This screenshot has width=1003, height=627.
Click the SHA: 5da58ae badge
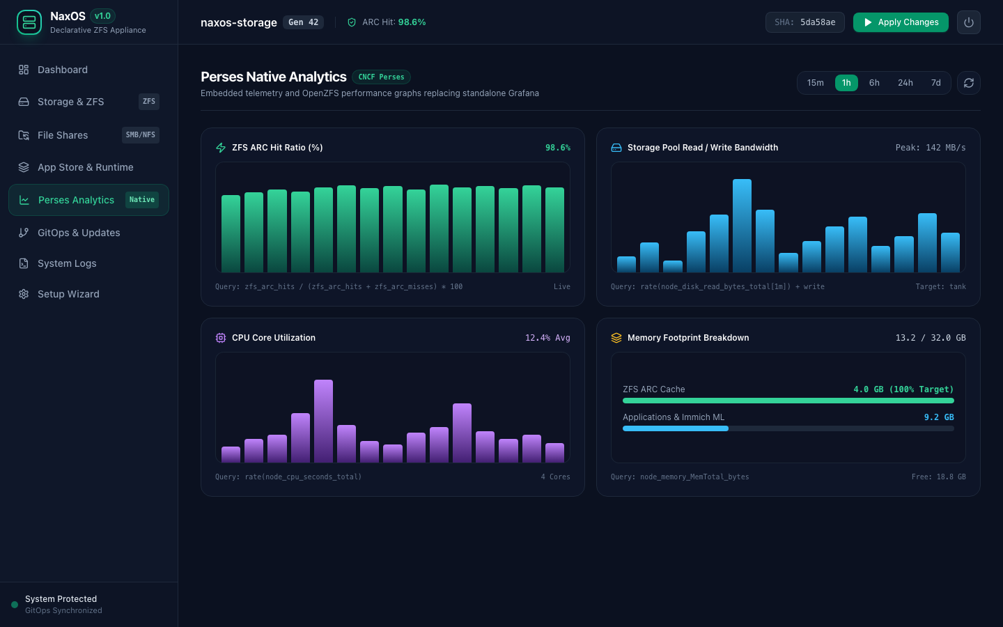805,22
